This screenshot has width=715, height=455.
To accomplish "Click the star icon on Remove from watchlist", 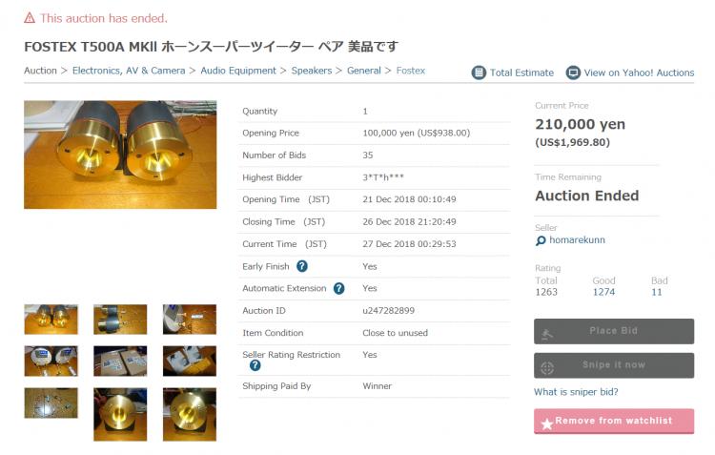I will 547,424.
